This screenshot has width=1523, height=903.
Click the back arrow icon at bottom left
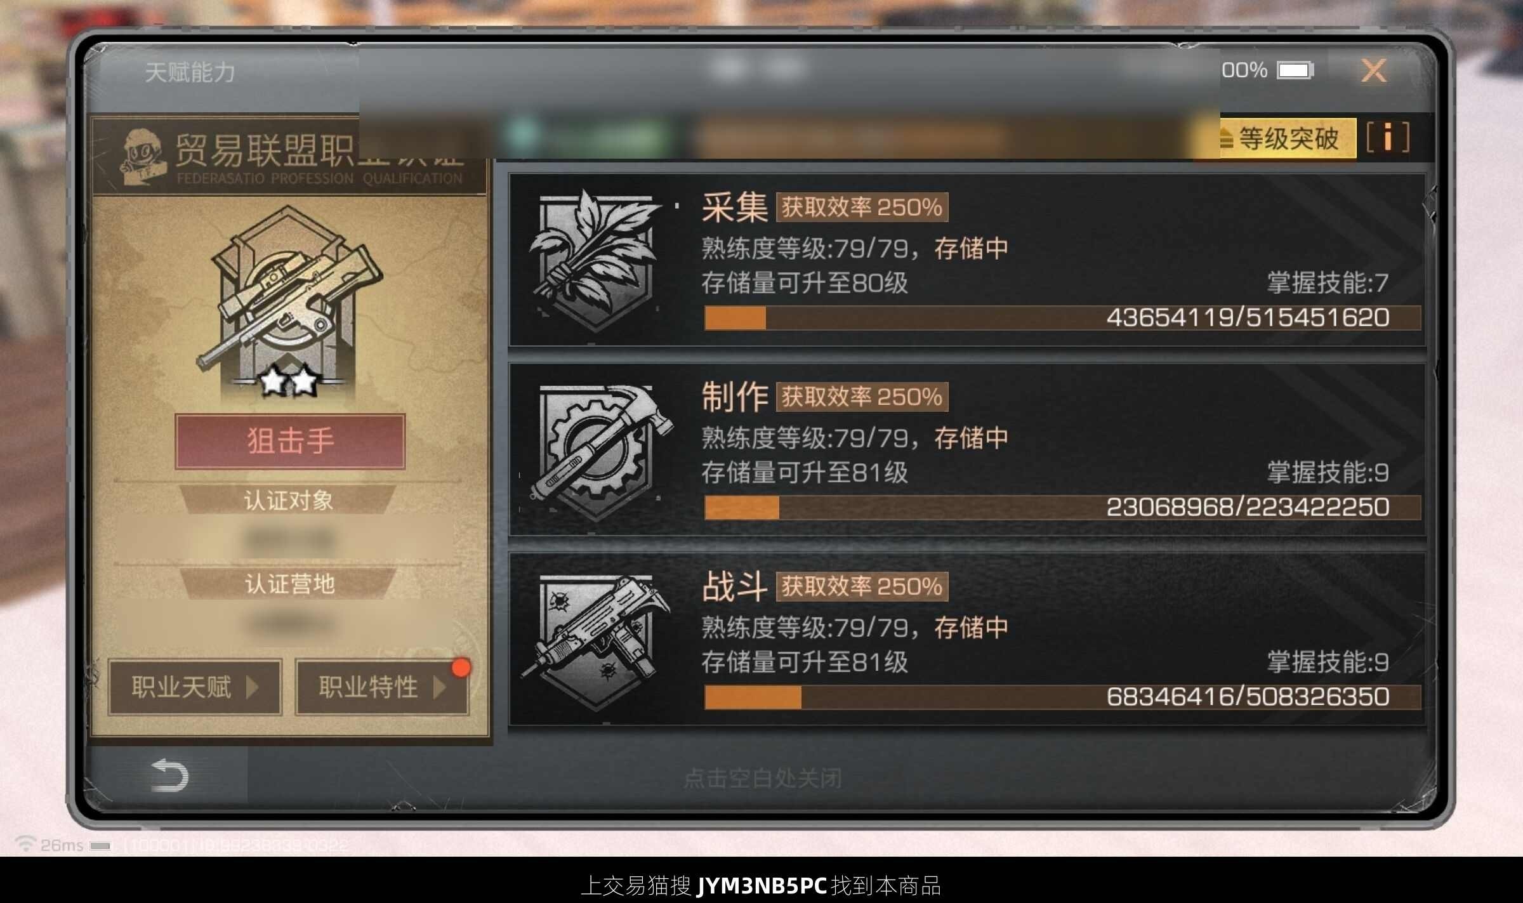pos(169,775)
